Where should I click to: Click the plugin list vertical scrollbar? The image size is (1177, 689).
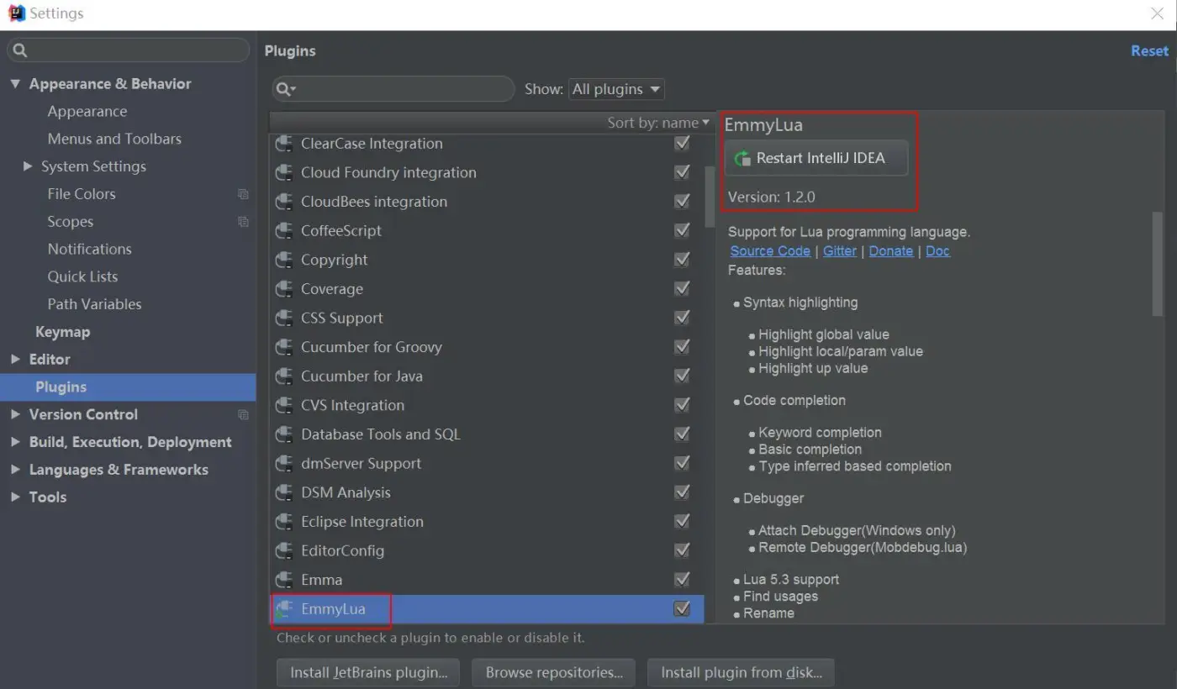pos(710,196)
